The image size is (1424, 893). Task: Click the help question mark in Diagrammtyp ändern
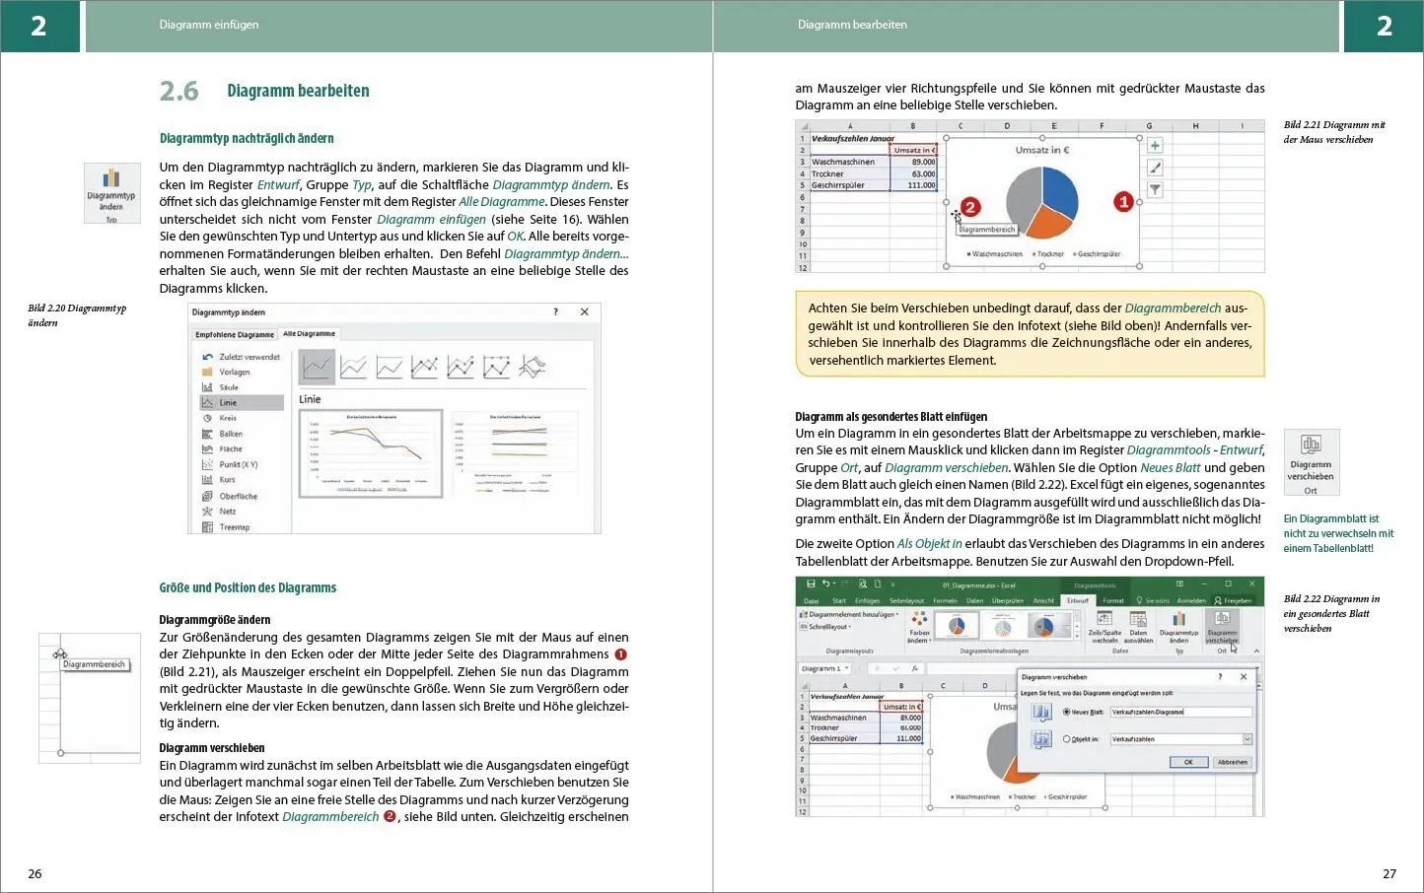pos(555,311)
